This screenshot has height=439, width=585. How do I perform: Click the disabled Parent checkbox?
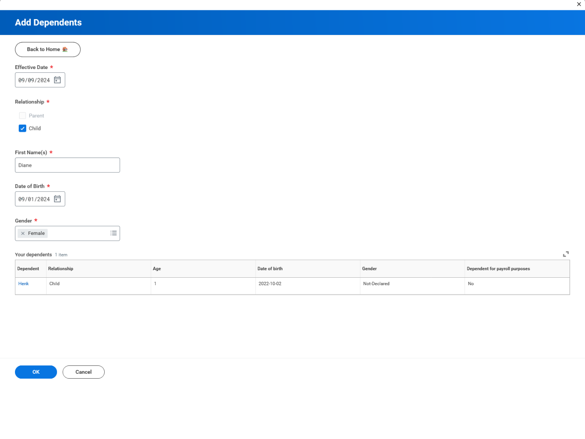pos(22,115)
